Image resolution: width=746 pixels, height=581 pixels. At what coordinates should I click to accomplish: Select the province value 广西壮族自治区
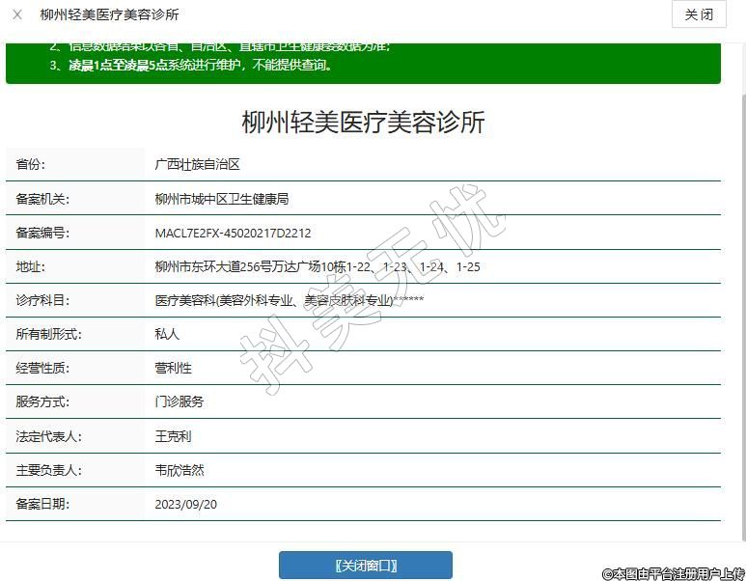click(197, 165)
